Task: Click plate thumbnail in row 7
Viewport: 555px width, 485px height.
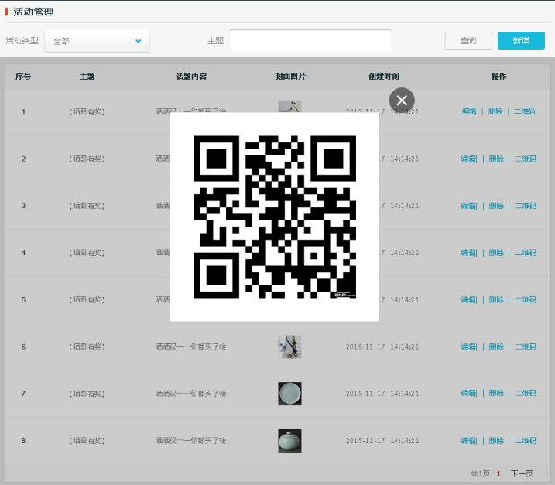Action: point(289,394)
